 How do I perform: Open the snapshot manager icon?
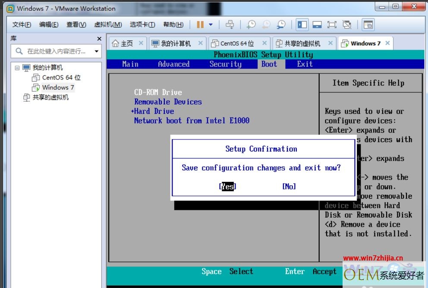tap(281, 25)
